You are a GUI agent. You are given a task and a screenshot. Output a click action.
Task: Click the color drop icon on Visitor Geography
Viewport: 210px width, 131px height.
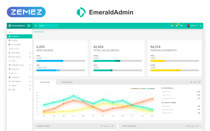pos(190,126)
